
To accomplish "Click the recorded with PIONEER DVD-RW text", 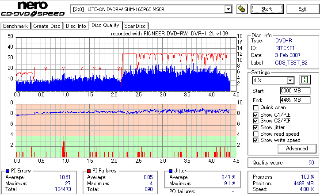I will tap(169, 34).
